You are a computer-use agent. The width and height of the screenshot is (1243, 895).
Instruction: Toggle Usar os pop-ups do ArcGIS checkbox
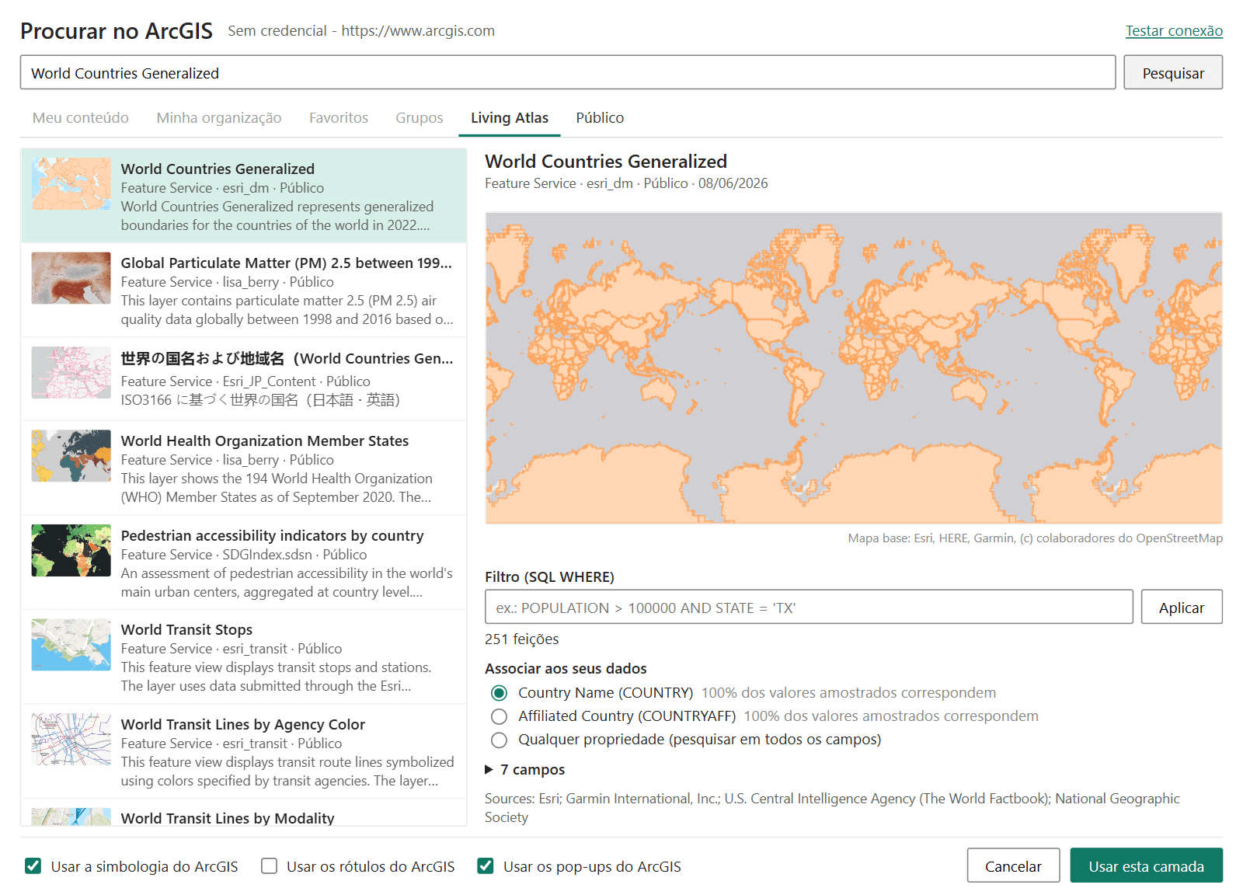(486, 866)
